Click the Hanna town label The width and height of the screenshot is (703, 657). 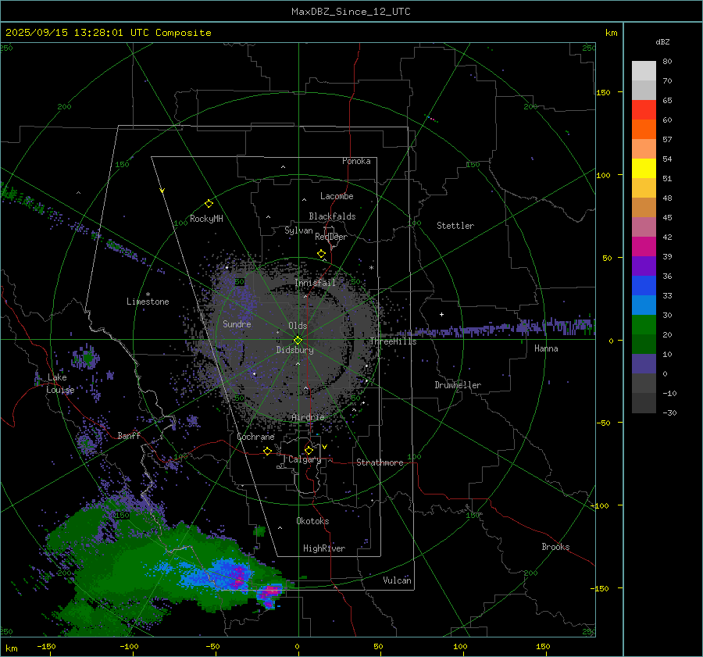tap(546, 348)
